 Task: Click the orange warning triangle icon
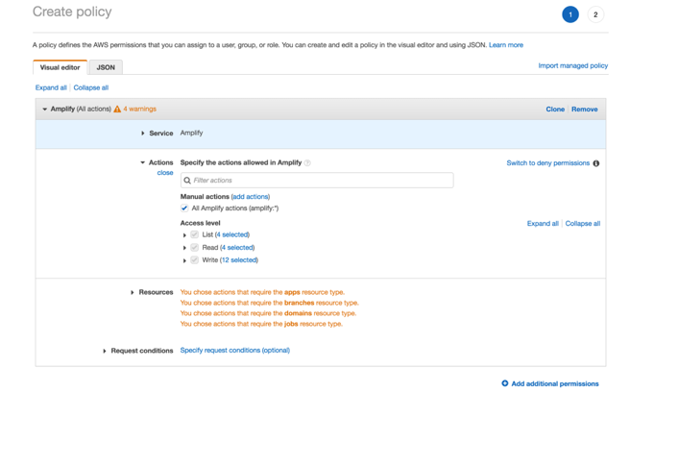point(117,109)
